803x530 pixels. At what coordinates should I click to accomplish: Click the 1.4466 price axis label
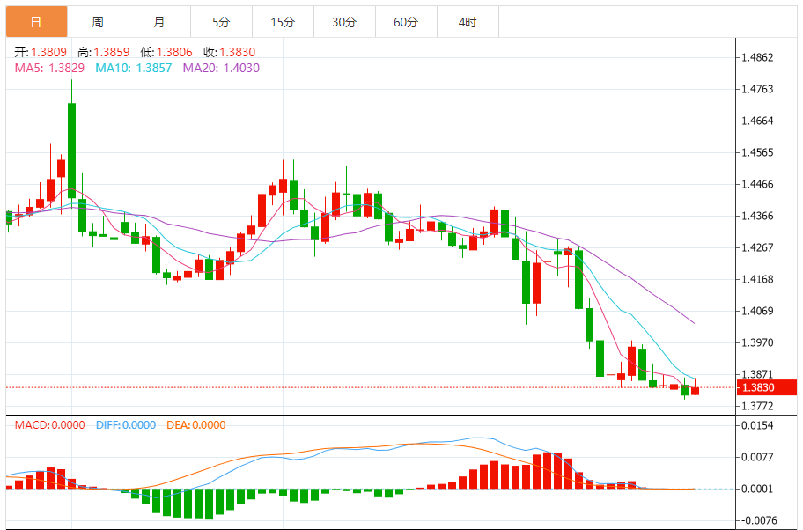pos(757,184)
